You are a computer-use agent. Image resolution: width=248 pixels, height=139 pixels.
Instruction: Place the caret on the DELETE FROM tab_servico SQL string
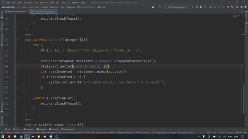point(103,51)
